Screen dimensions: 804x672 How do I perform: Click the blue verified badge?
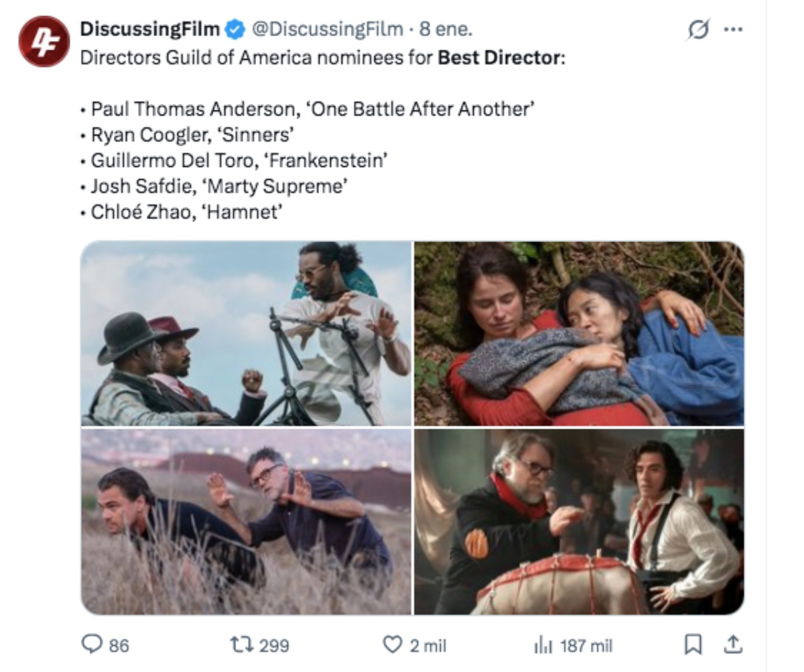point(234,30)
